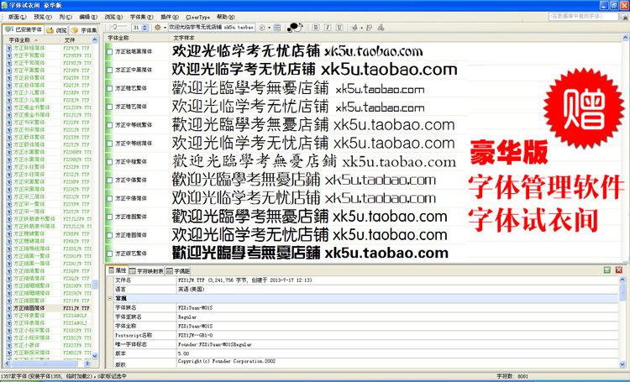630x382 pixels.
Task: Switch to 字符映射表 tab
Action: pos(146,271)
